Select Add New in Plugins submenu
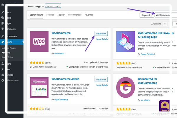The width and height of the screenshot is (177, 118). 6,53
